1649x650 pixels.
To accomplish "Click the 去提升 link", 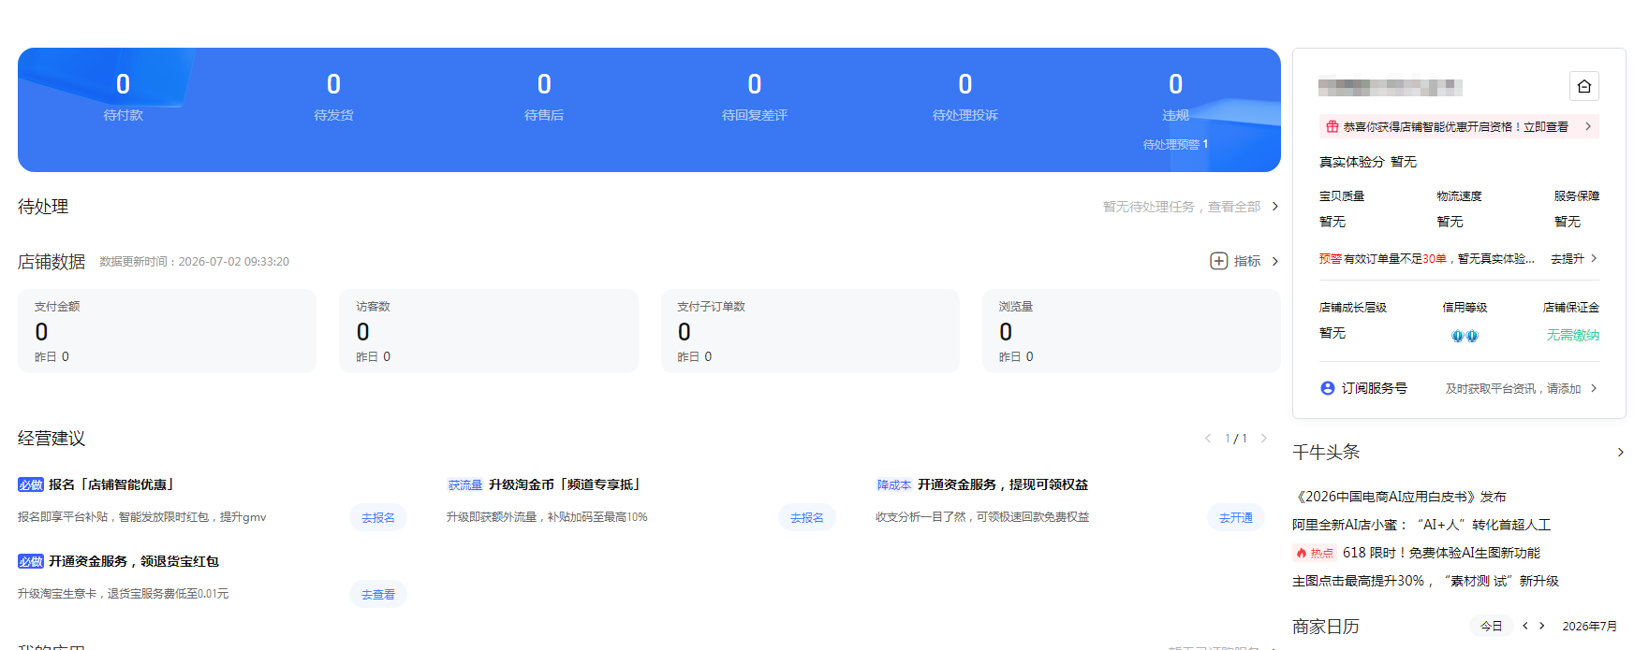I will 1568,258.
